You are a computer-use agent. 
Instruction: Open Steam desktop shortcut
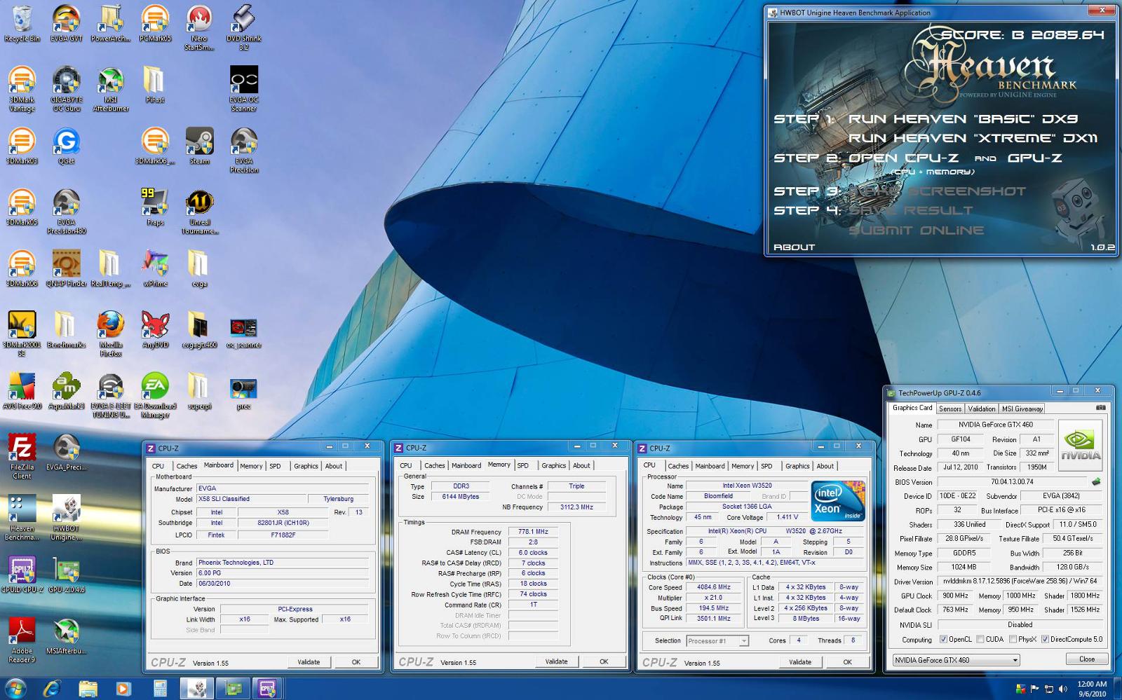tap(199, 146)
